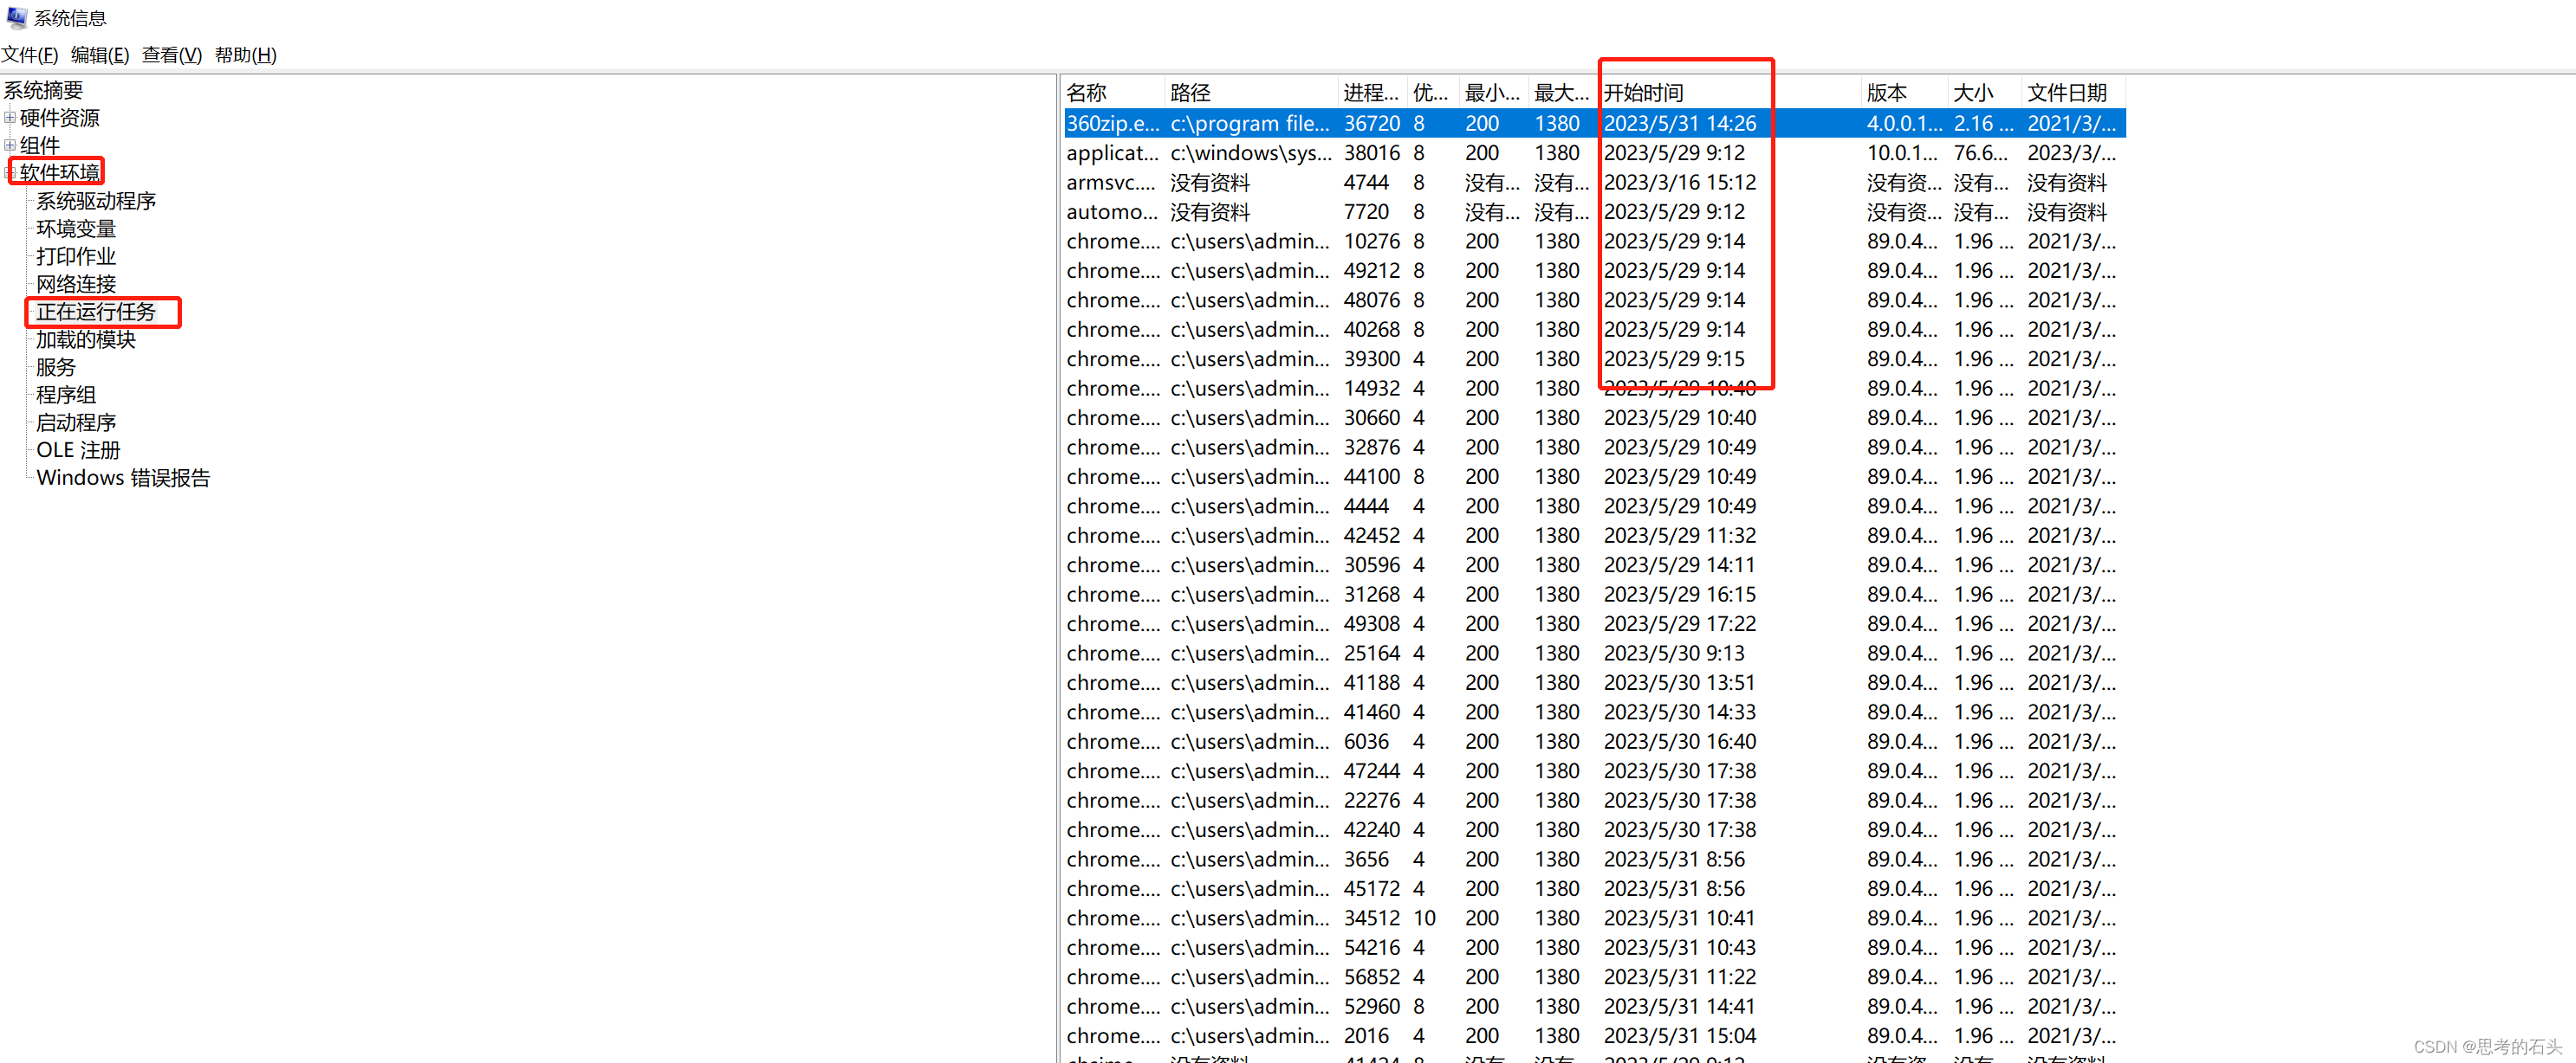Select 网络连接 in the tree
Screen dimensions: 2576x1063
(76, 285)
